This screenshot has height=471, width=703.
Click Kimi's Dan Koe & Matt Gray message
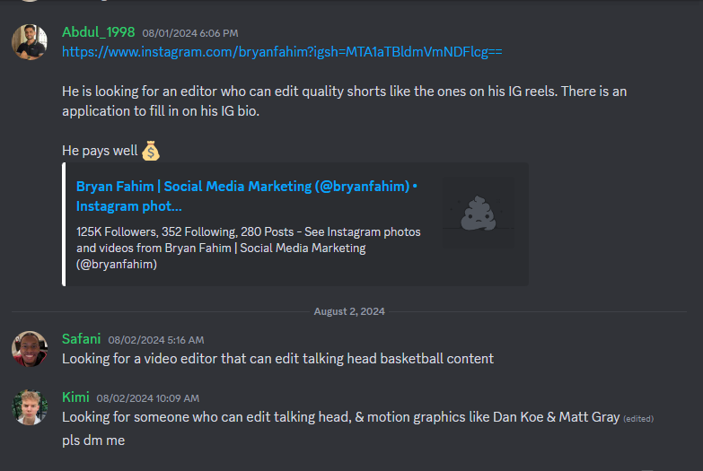tap(340, 417)
